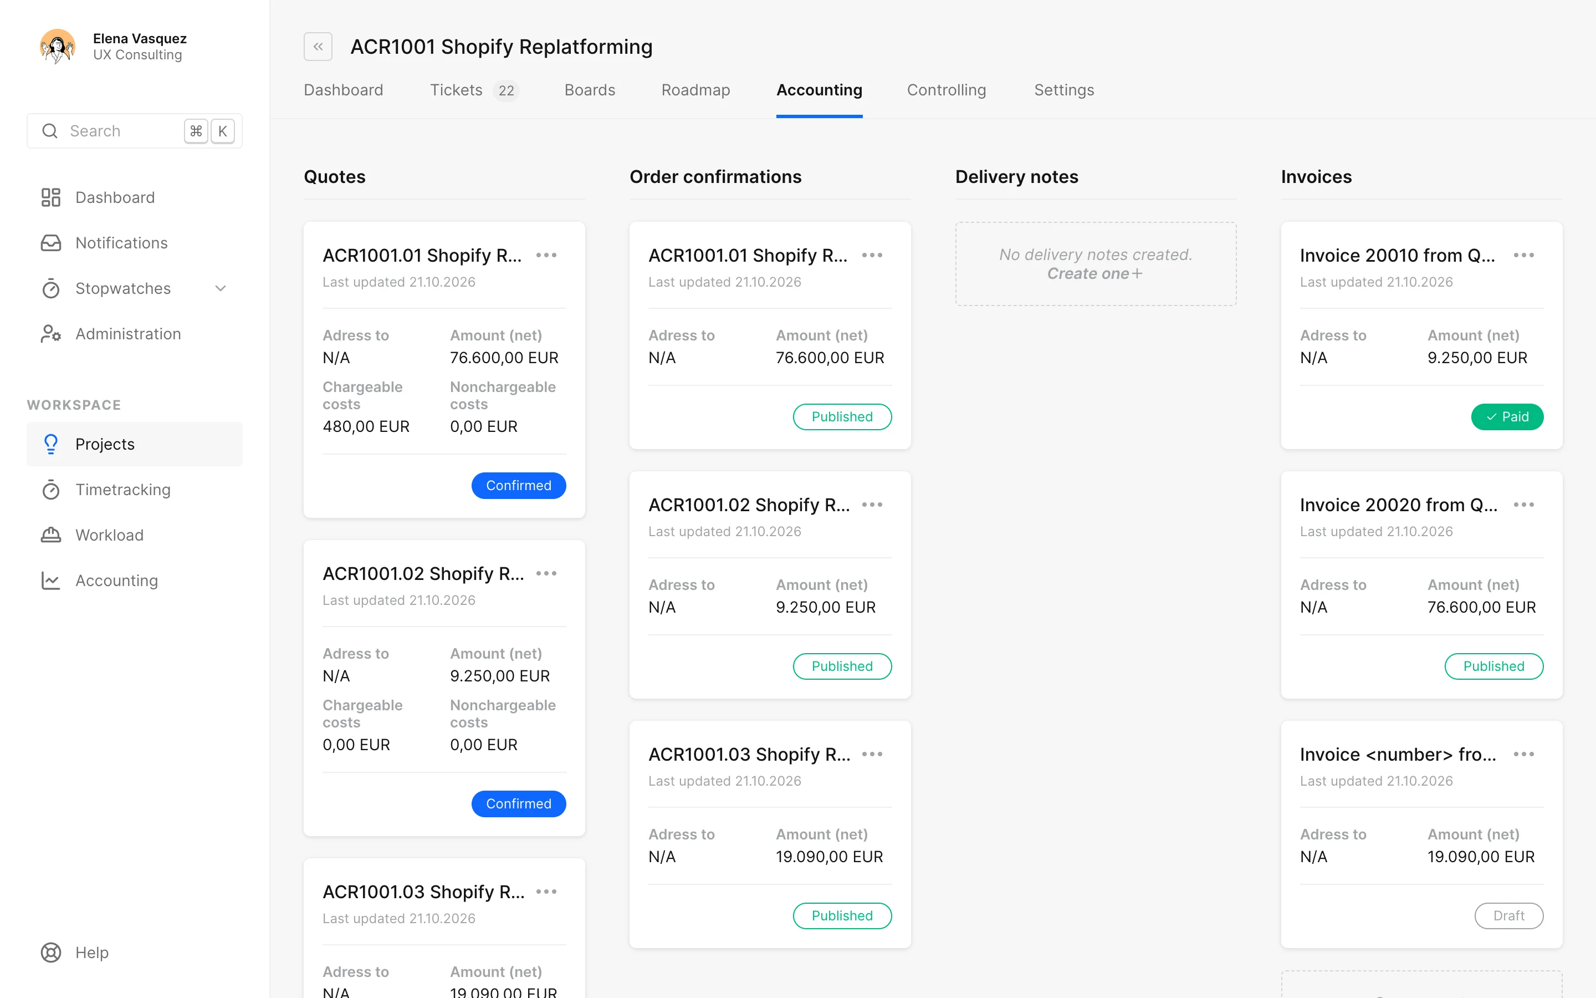Click the Workload hard-hat icon
The width and height of the screenshot is (1596, 998).
tap(51, 535)
